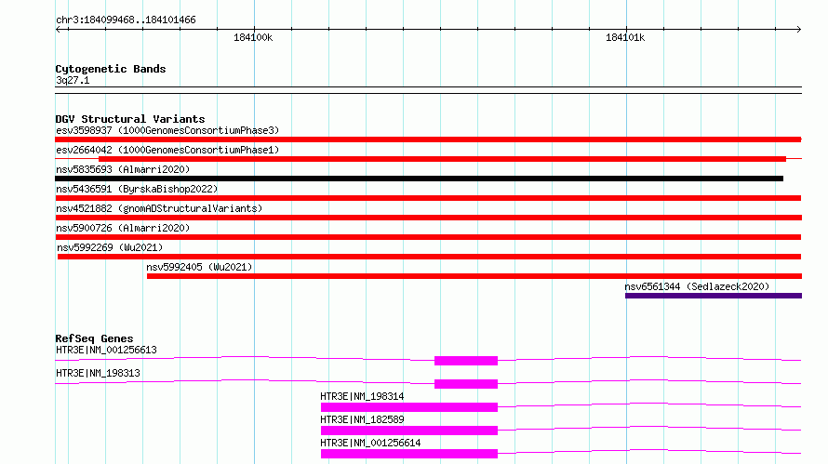828x464 pixels.
Task: Click the nsv4521882 gnomAD variant bar
Action: click(x=428, y=218)
